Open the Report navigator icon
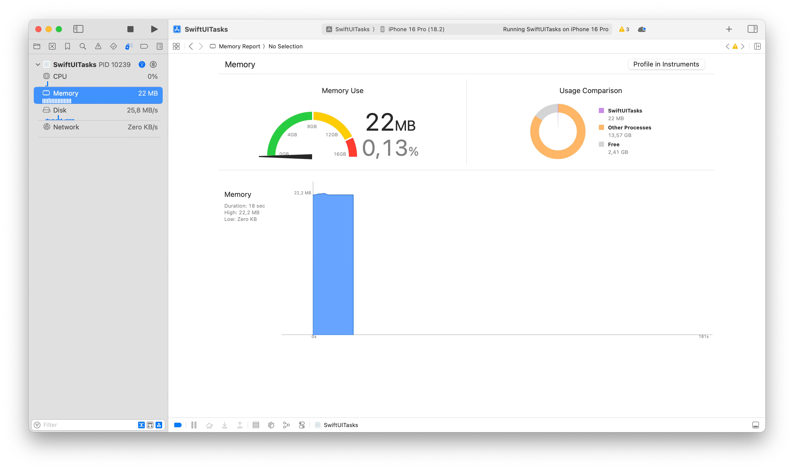Image resolution: width=794 pixels, height=470 pixels. [x=160, y=46]
